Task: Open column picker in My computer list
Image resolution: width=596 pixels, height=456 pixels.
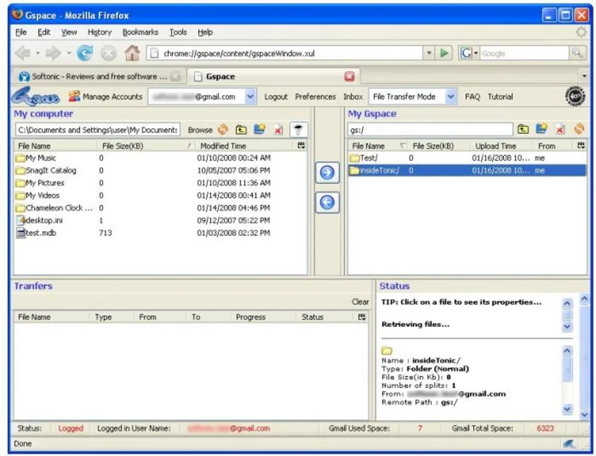Action: click(x=301, y=145)
